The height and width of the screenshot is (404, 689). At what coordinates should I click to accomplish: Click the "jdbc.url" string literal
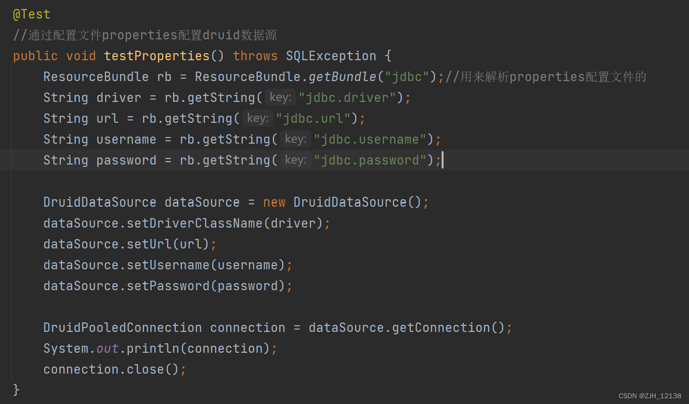point(313,119)
